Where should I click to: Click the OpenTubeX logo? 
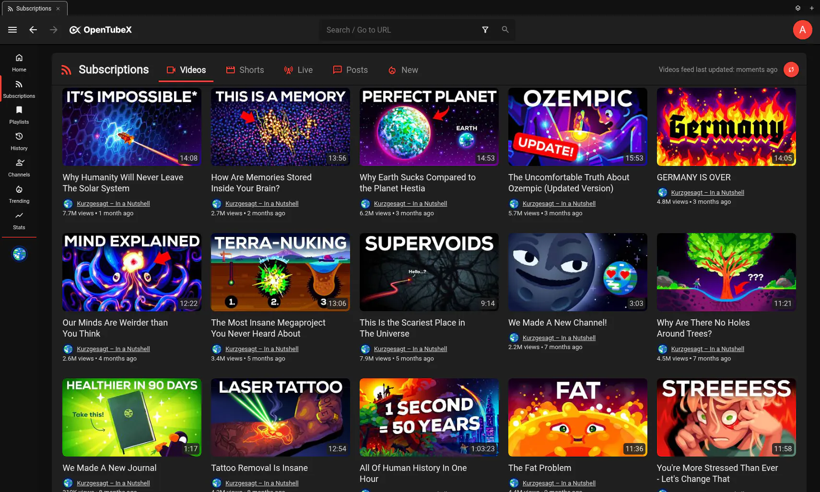(101, 30)
